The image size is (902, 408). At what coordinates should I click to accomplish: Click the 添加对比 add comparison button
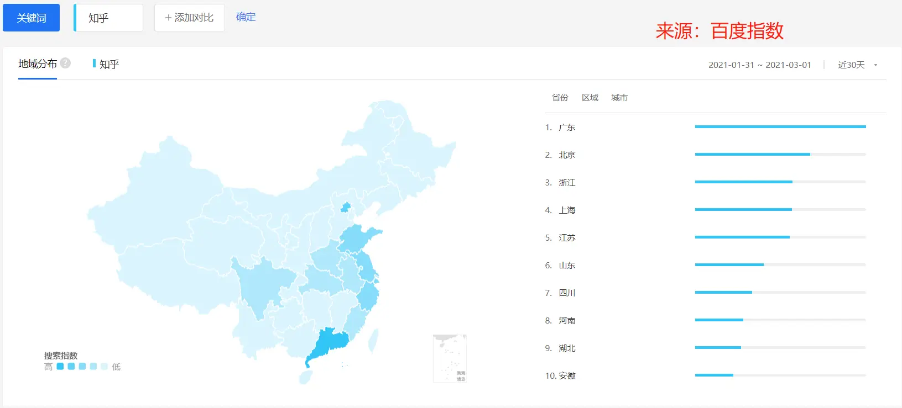[189, 18]
